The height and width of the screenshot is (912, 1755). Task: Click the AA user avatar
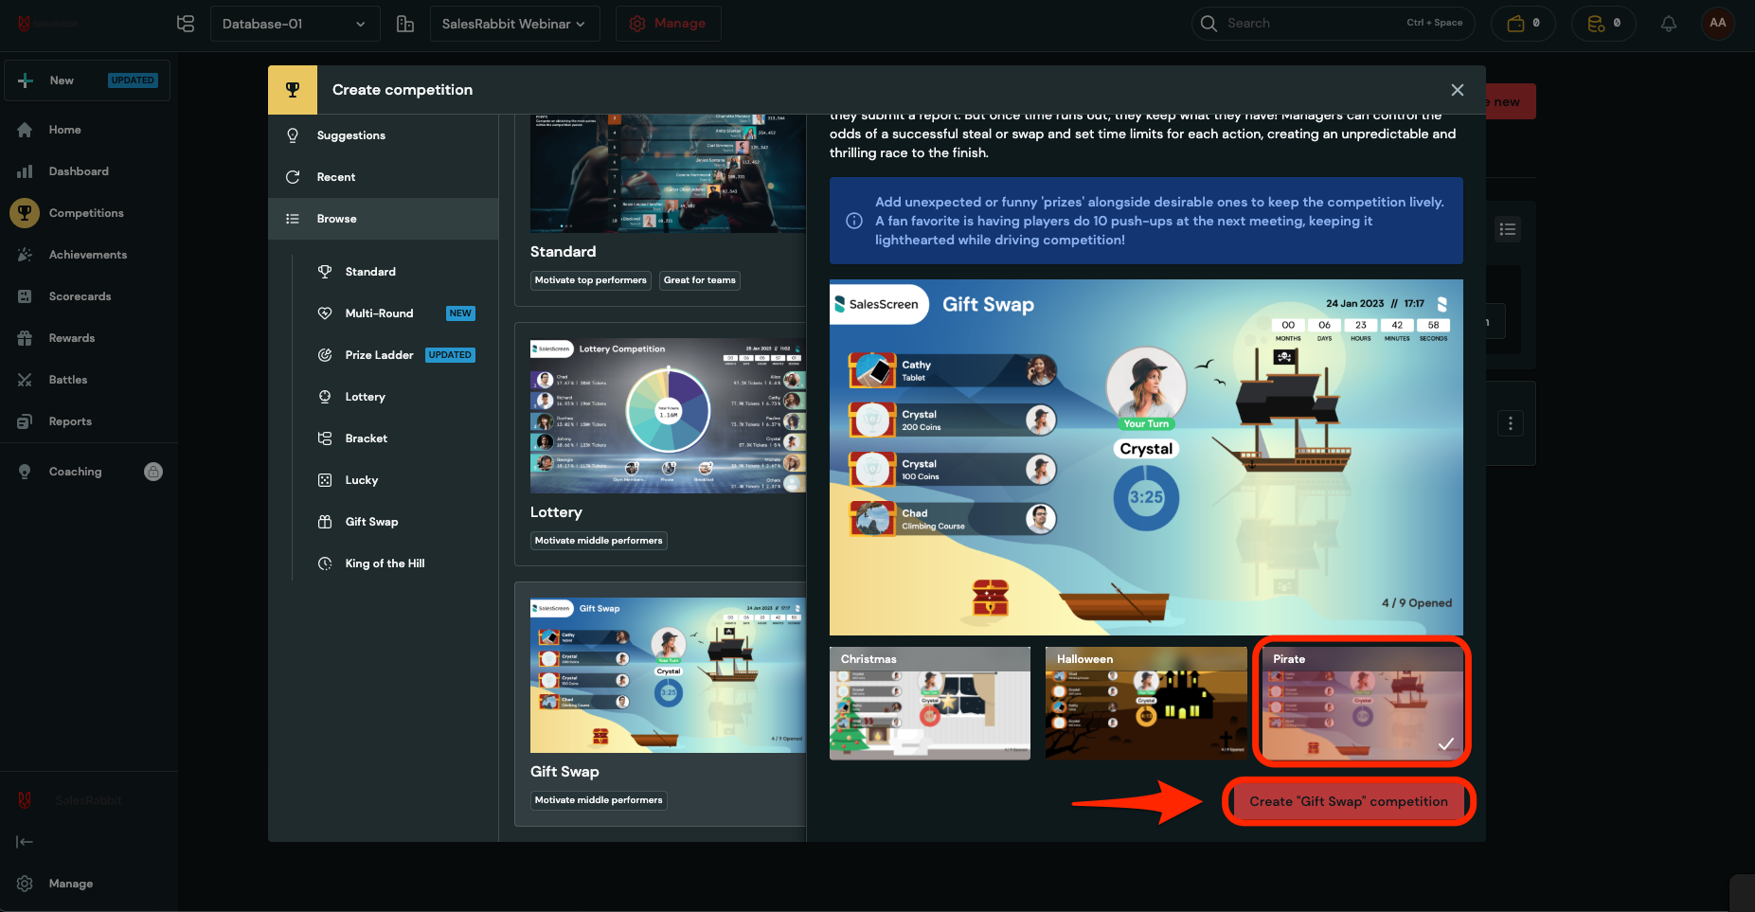(1717, 24)
